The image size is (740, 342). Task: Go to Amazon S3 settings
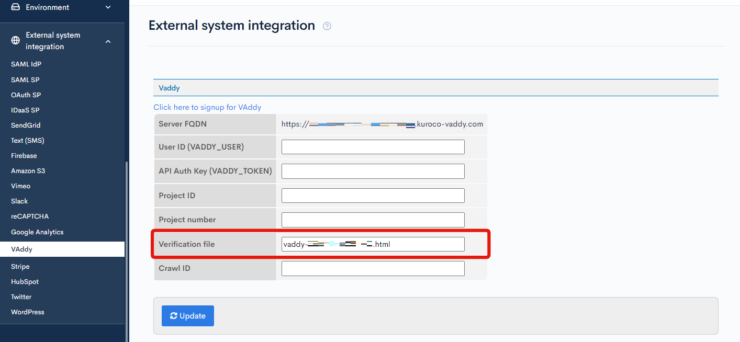click(x=28, y=171)
